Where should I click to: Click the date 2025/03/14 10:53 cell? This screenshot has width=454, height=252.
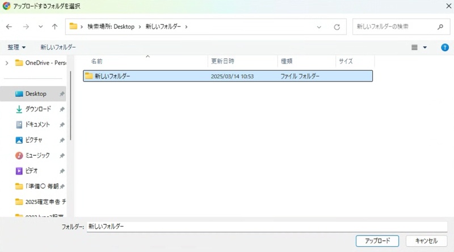point(232,76)
